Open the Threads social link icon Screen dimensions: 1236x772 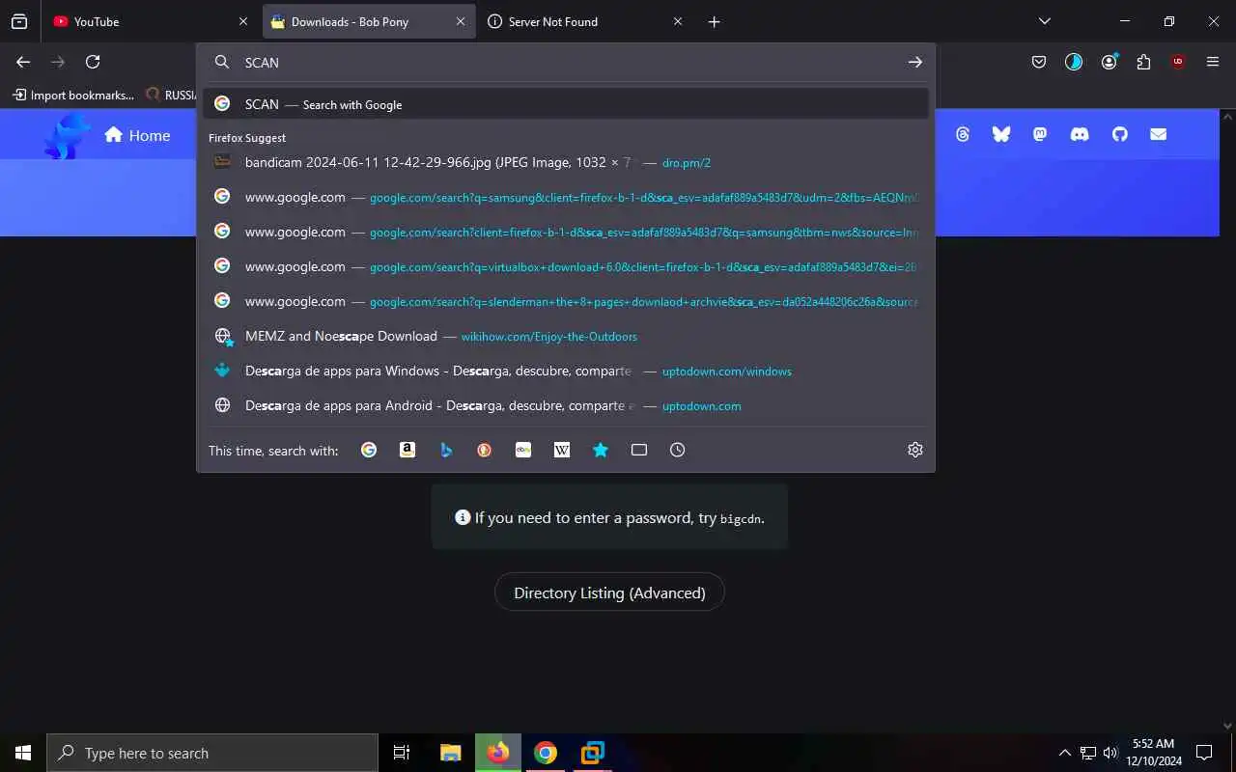(963, 134)
